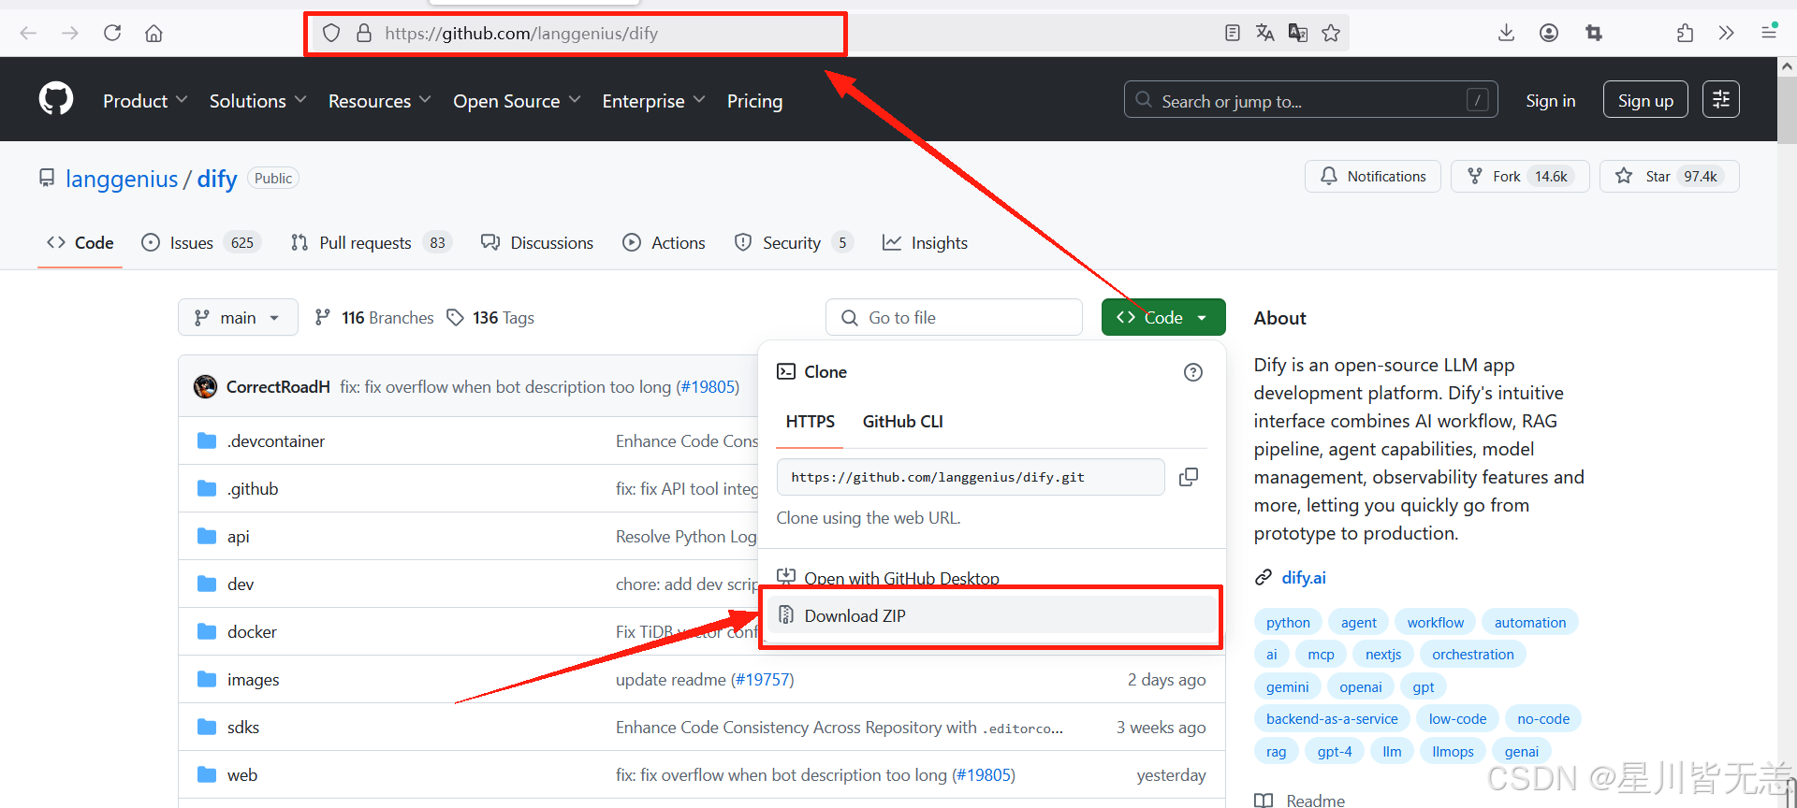Expand the Solutions menu
Viewport: 1797px width, 808px height.
click(x=257, y=100)
